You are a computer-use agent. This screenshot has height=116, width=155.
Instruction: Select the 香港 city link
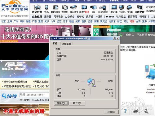pos(28,21)
